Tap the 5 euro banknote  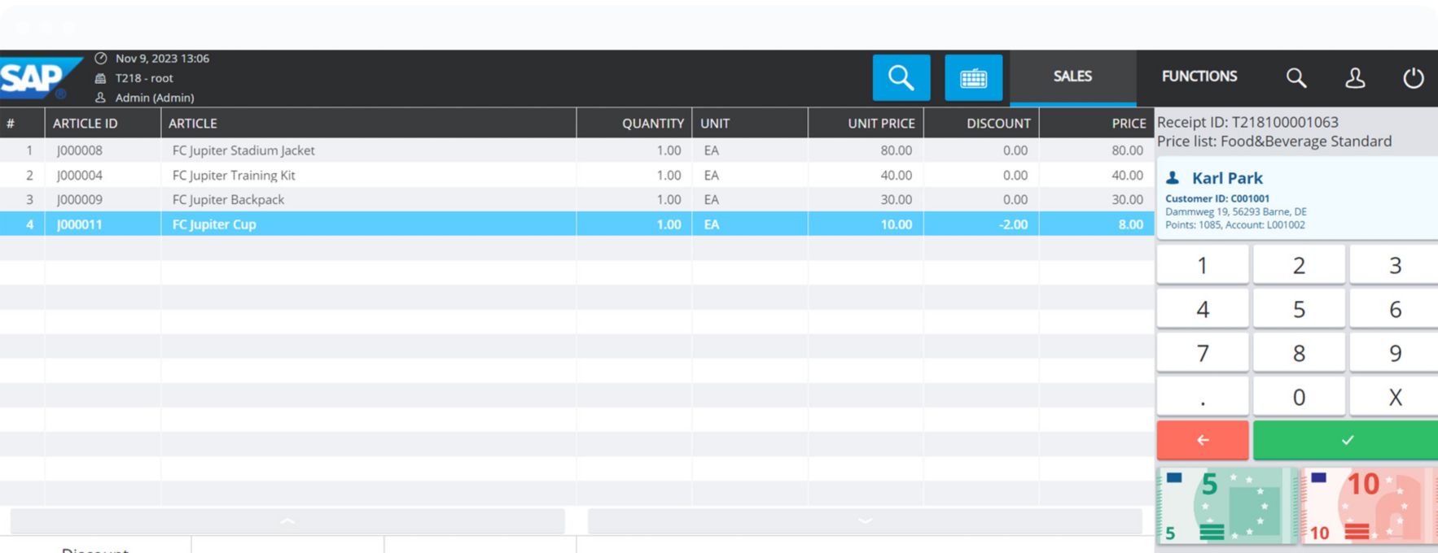pos(1225,506)
